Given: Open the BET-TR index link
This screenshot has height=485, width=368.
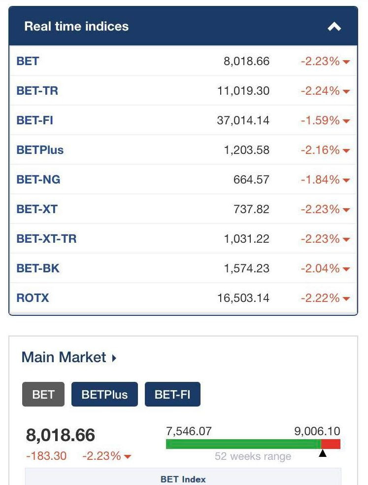Looking at the screenshot, I should (37, 91).
